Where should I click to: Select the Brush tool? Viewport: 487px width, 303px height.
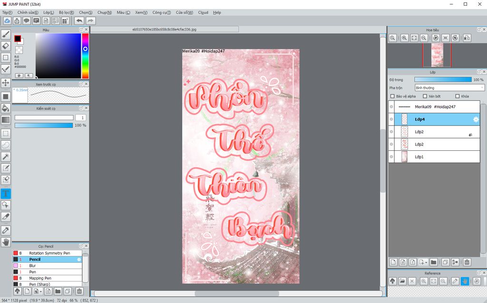(x=6, y=35)
